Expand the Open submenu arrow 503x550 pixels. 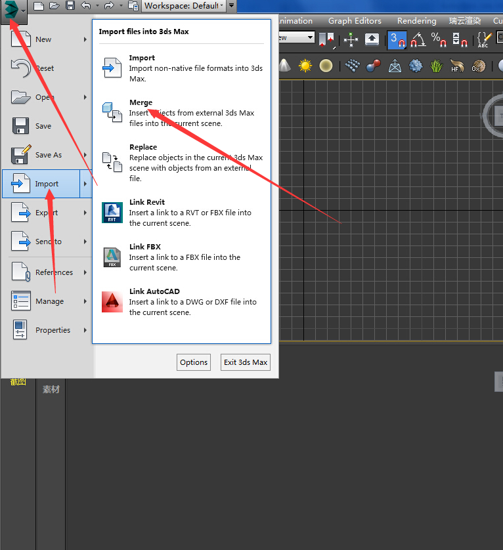coord(85,97)
